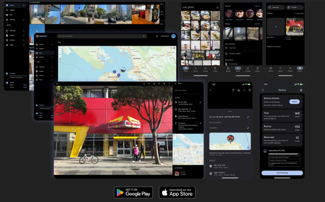Click the share icon in the photo viewer toolbar

click(x=144, y=84)
